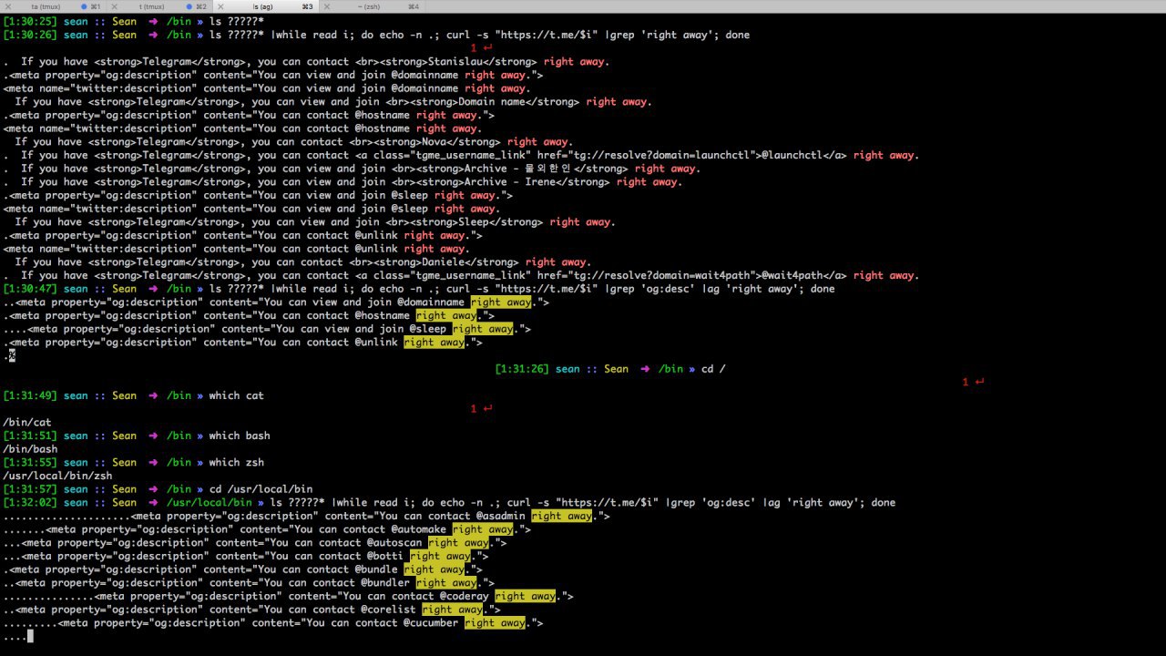The image size is (1166, 656).
Task: Click the [1:30:25] prompt timestamp
Action: [x=30, y=22]
